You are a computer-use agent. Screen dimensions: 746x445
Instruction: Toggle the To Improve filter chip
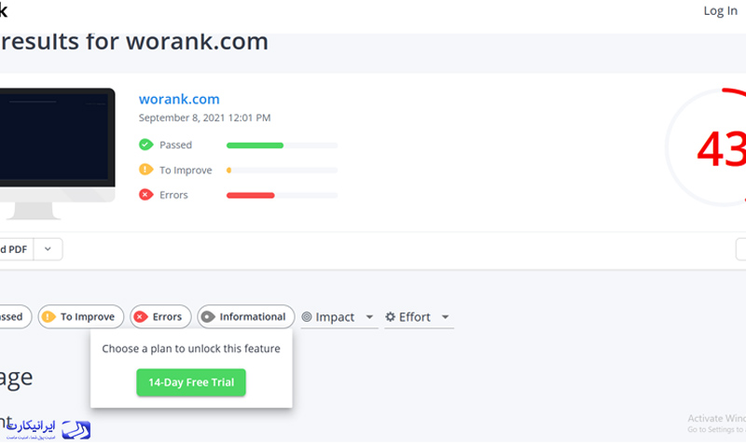[x=81, y=316]
